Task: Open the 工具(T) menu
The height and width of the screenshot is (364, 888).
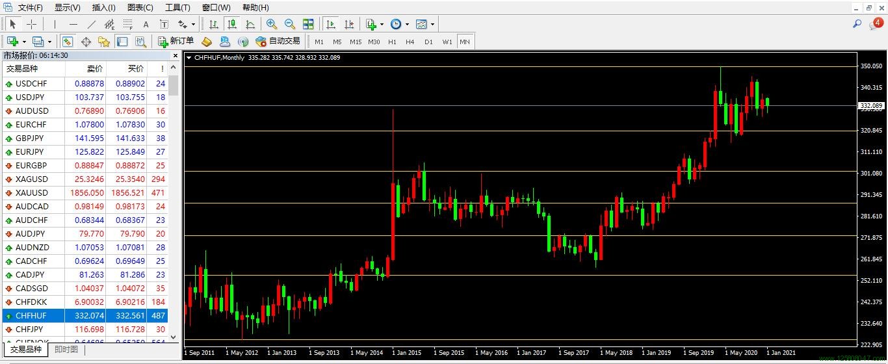Action: pos(177,8)
